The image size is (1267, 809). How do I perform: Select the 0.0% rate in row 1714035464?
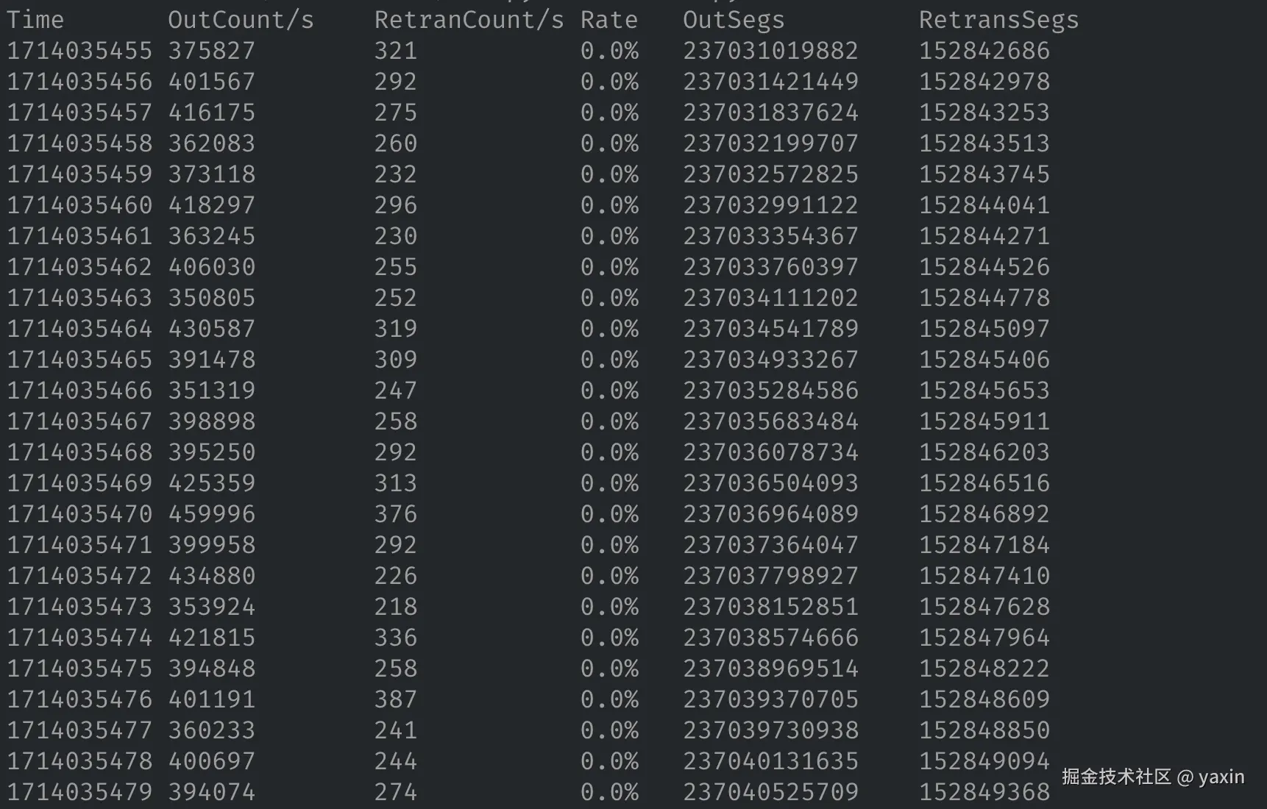click(609, 329)
